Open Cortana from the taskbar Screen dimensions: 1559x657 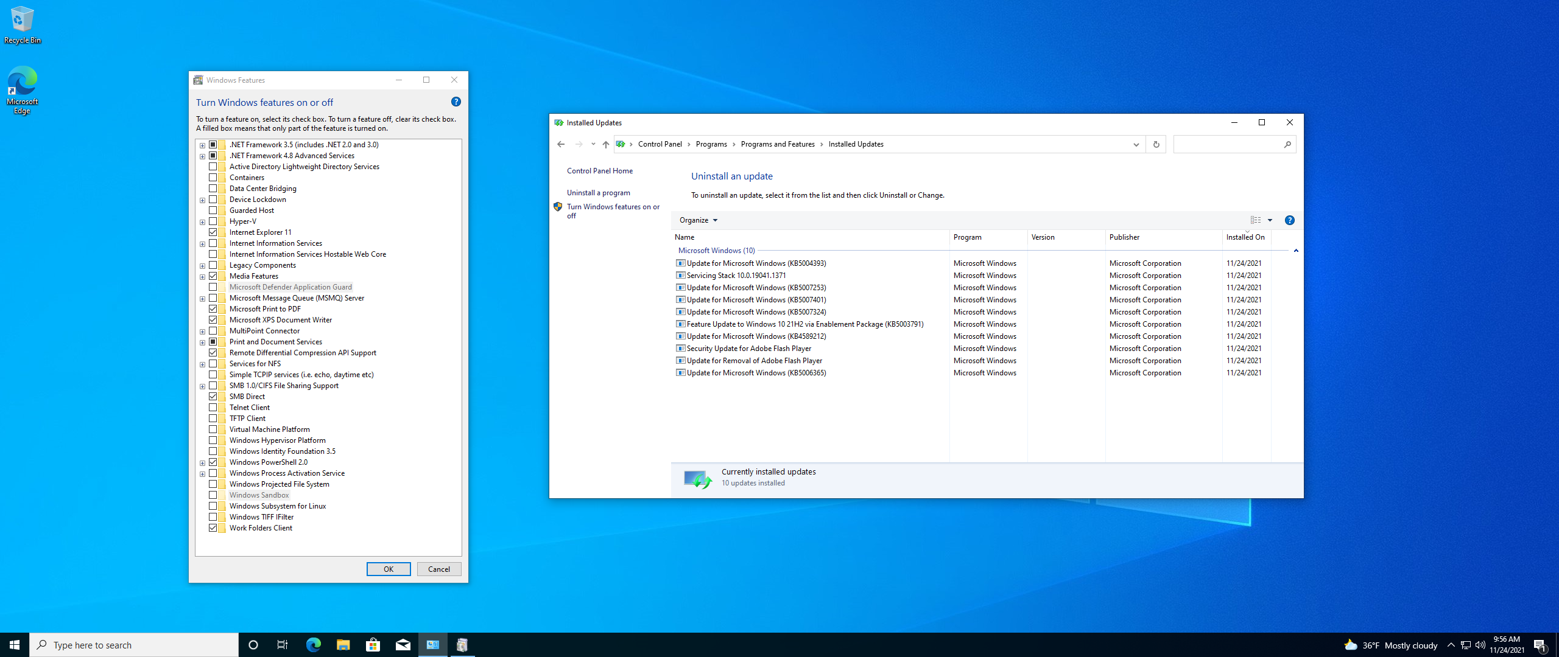click(x=253, y=645)
